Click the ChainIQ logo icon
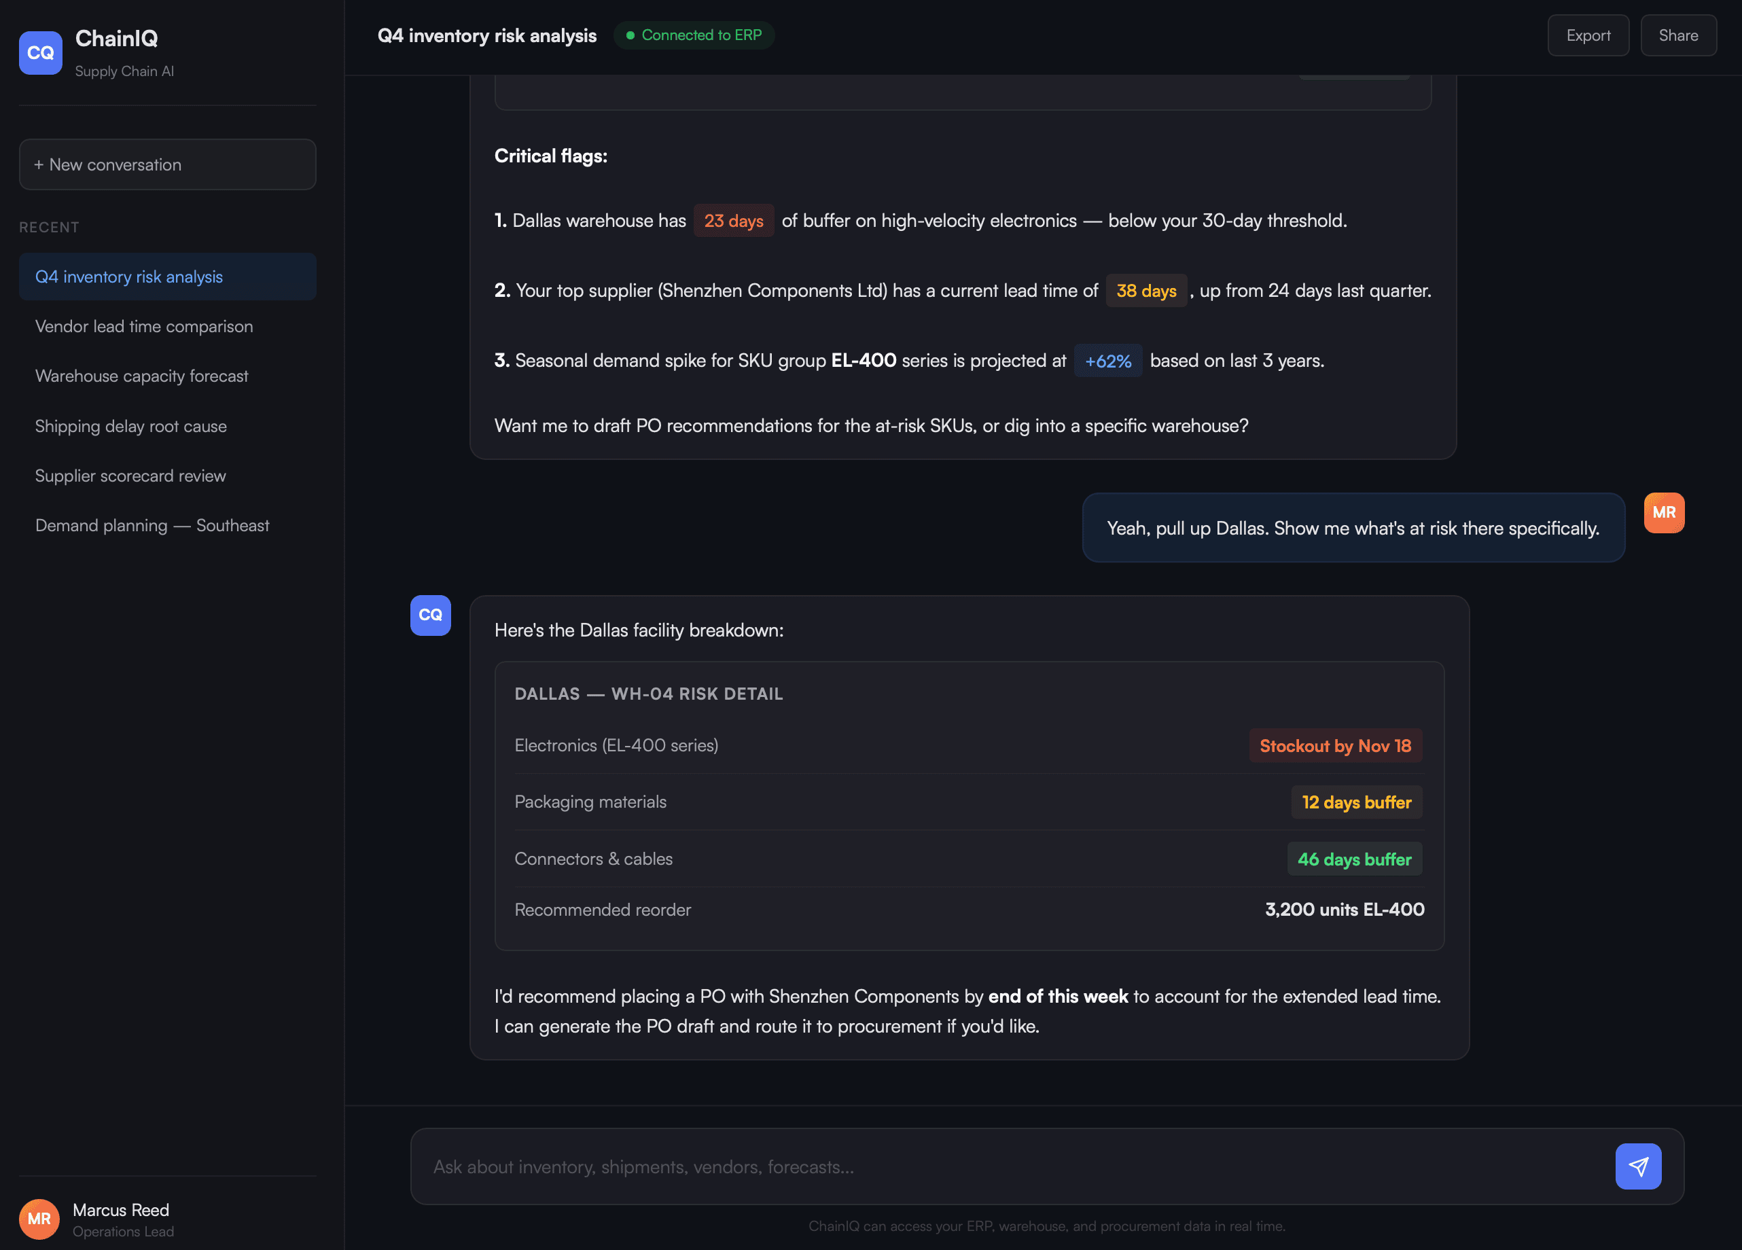 click(41, 52)
